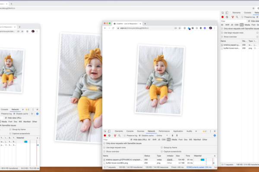
Task: Close DevTools panel in center window
Action: [x=215, y=131]
